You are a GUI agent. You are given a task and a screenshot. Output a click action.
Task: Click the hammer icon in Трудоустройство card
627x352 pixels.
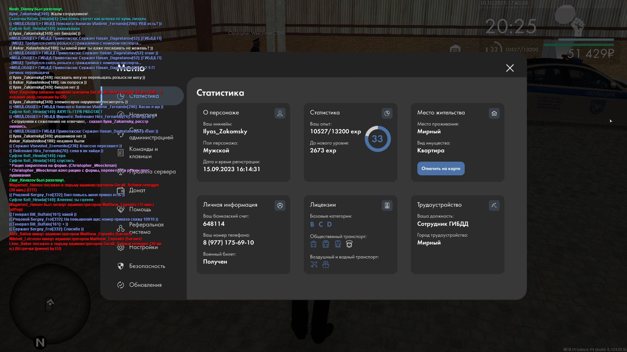pos(494,205)
